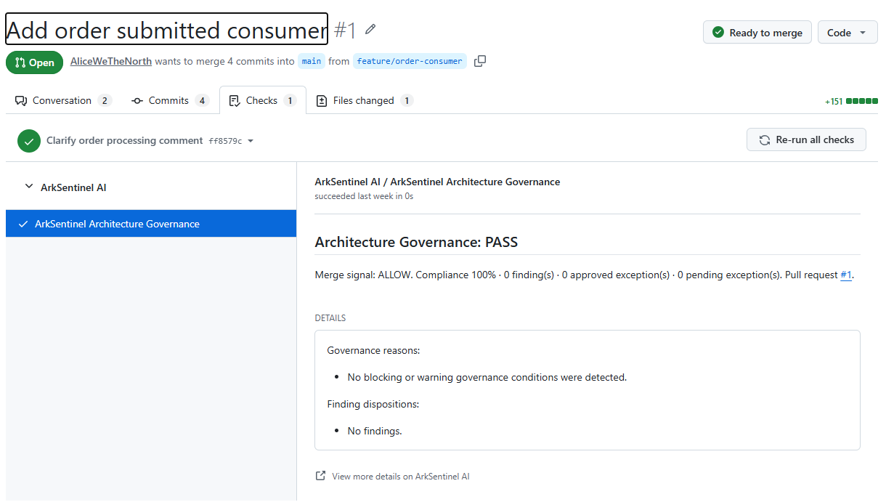Screen dimensions: 886x502
Task: Click the Architecture Governance: PASS heading
Action: point(416,242)
